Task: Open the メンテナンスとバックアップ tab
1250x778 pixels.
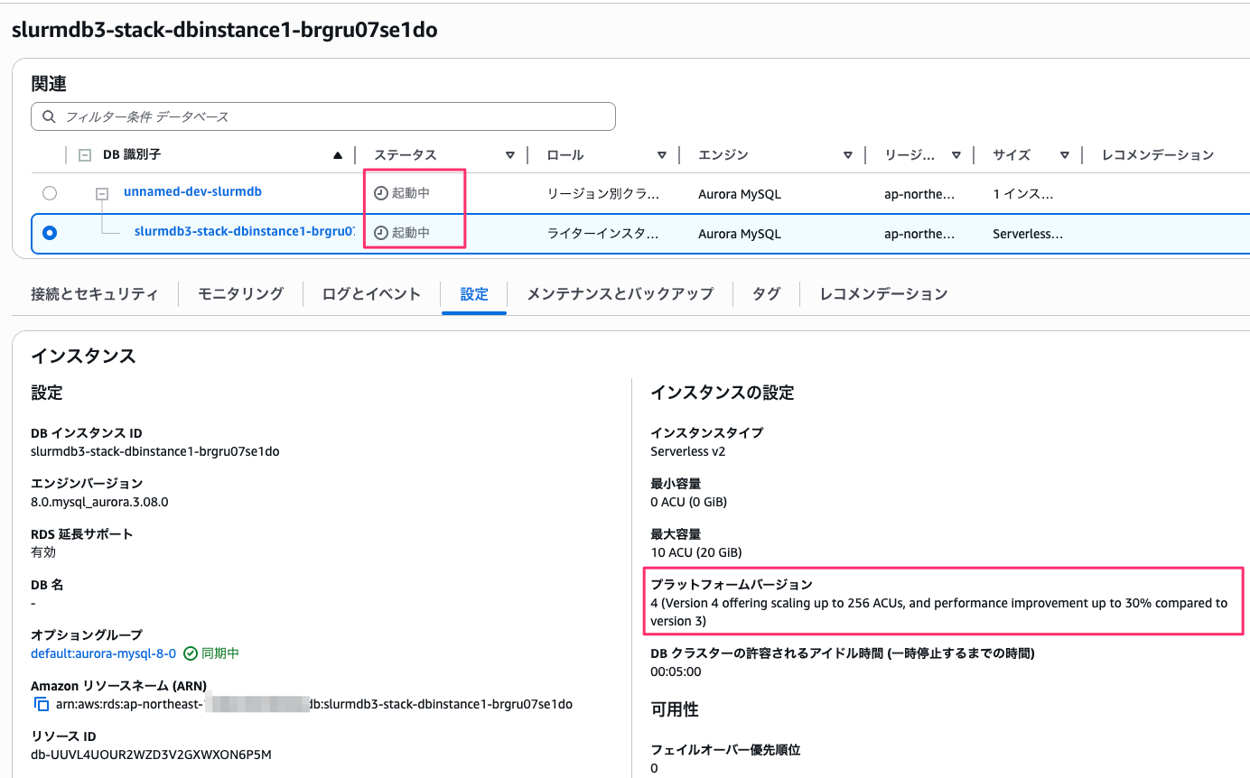Action: [x=620, y=293]
